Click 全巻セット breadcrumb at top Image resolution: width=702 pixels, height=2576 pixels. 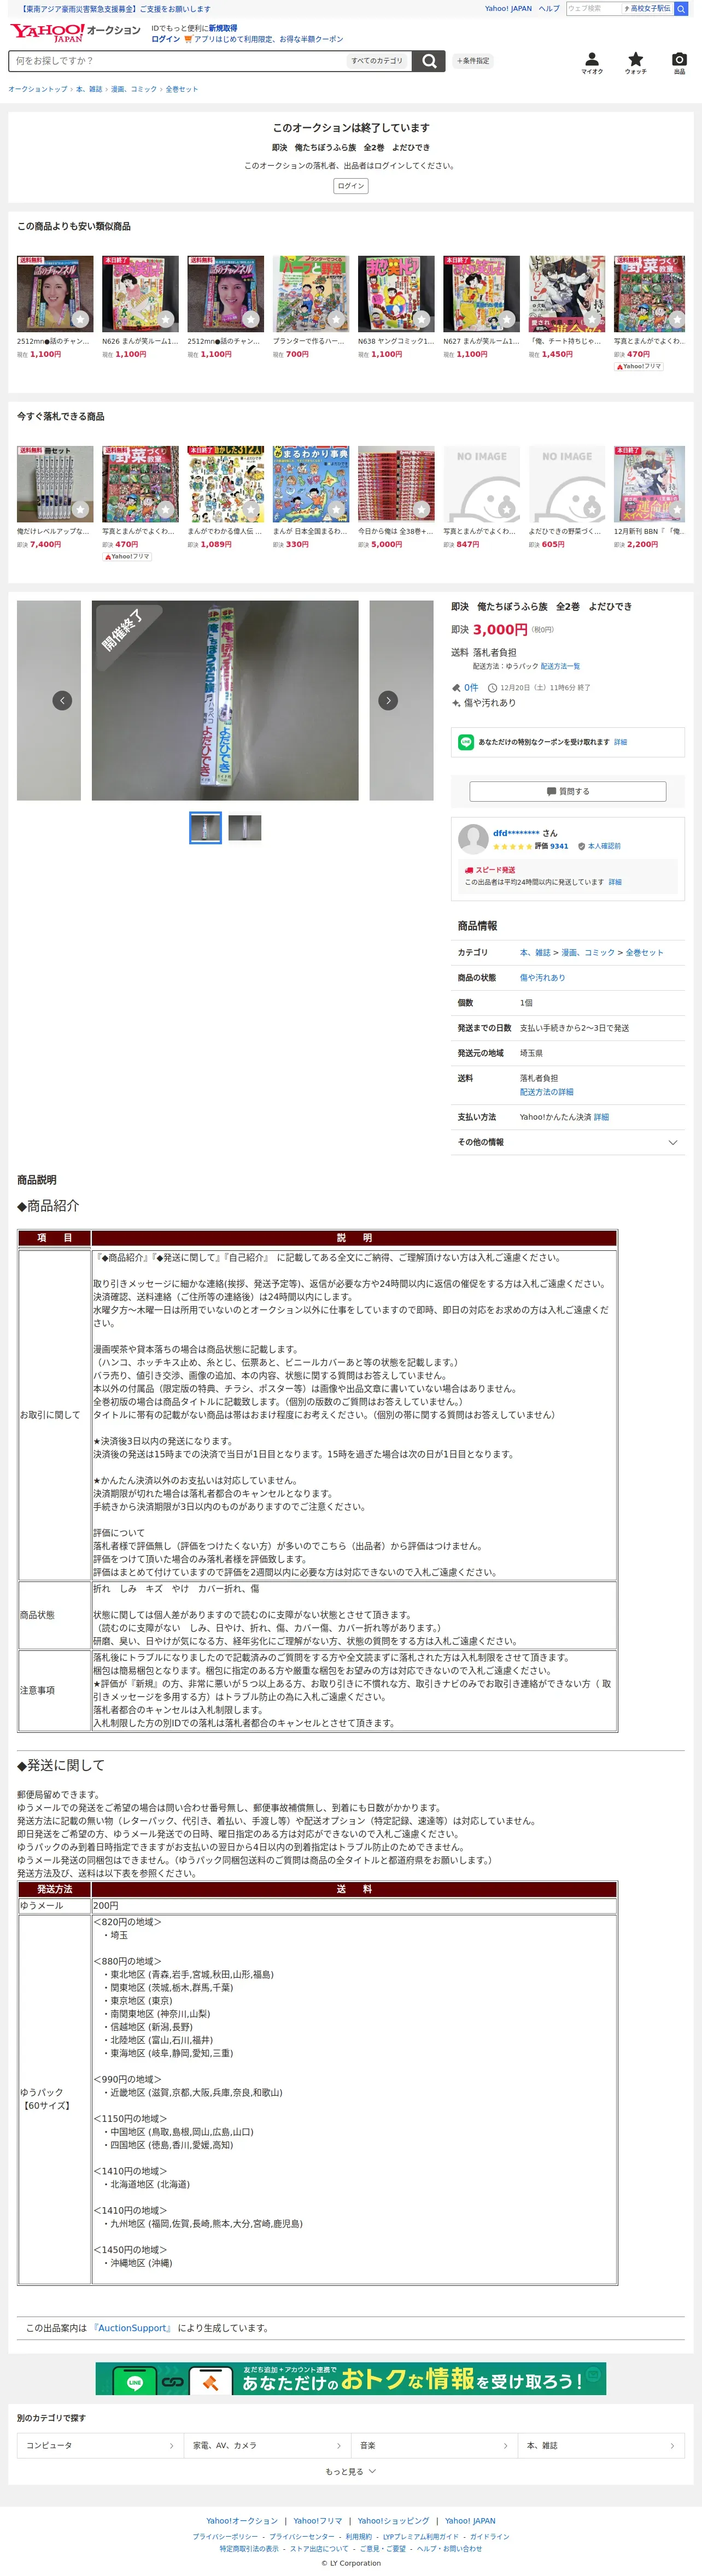pos(182,89)
